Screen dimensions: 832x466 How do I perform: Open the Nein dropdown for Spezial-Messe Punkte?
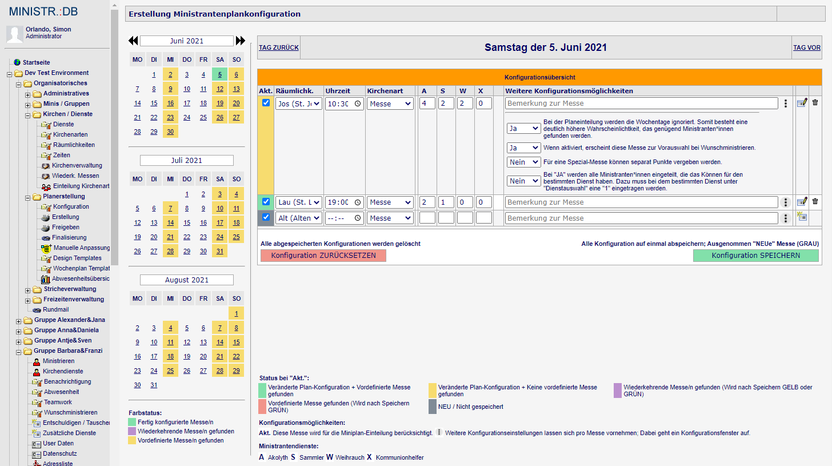tap(523, 162)
